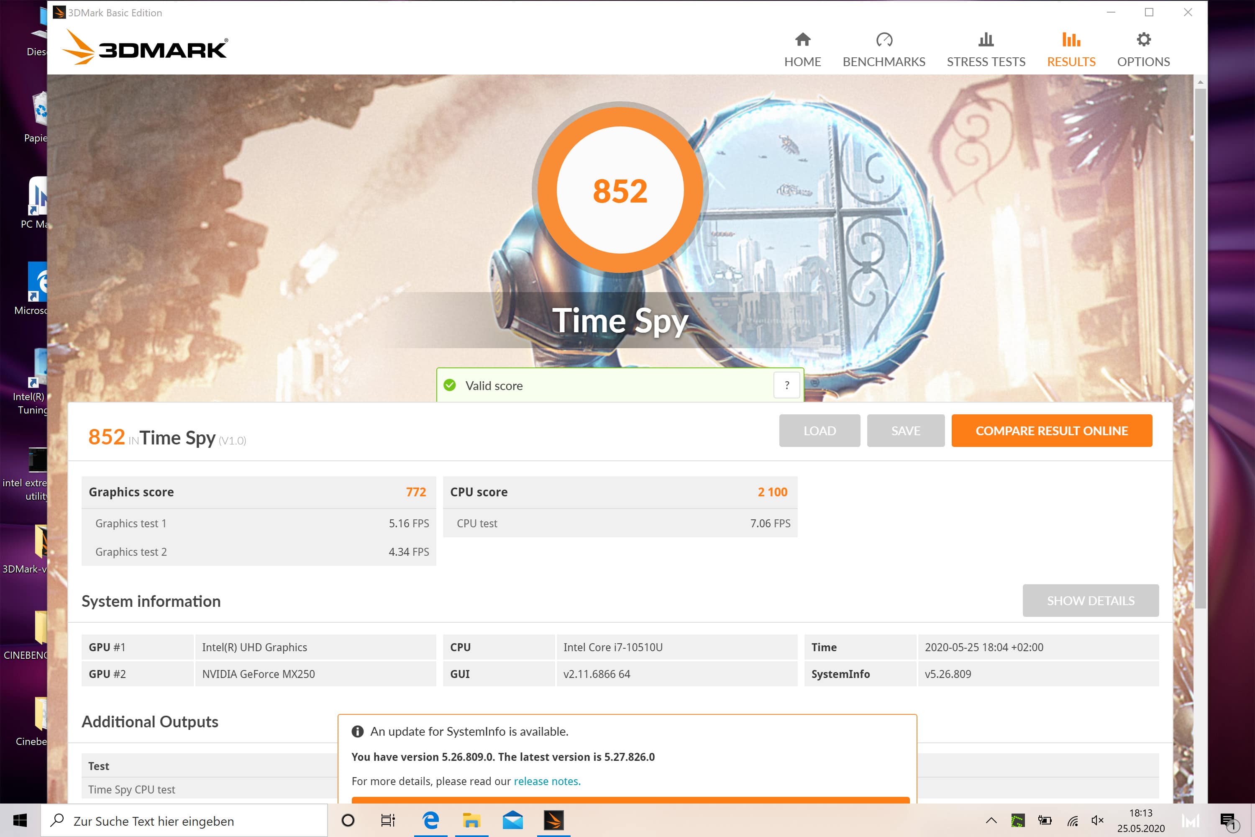Click the NVIDIA GeForce MX250 cell
The image size is (1255, 837).
coord(315,674)
